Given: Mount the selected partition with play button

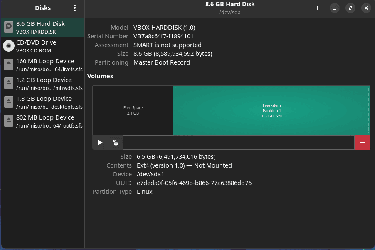Looking at the screenshot, I should point(100,142).
